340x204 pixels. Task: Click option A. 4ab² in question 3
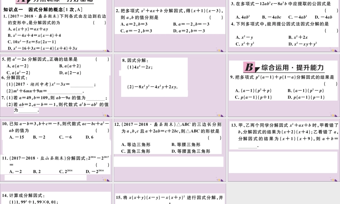pyautogui.click(x=243, y=17)
